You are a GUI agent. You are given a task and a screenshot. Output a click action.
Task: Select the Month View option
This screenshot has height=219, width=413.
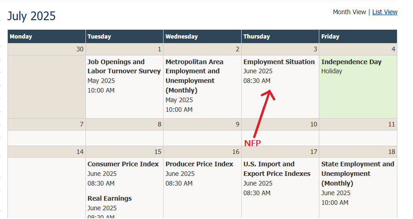(349, 12)
